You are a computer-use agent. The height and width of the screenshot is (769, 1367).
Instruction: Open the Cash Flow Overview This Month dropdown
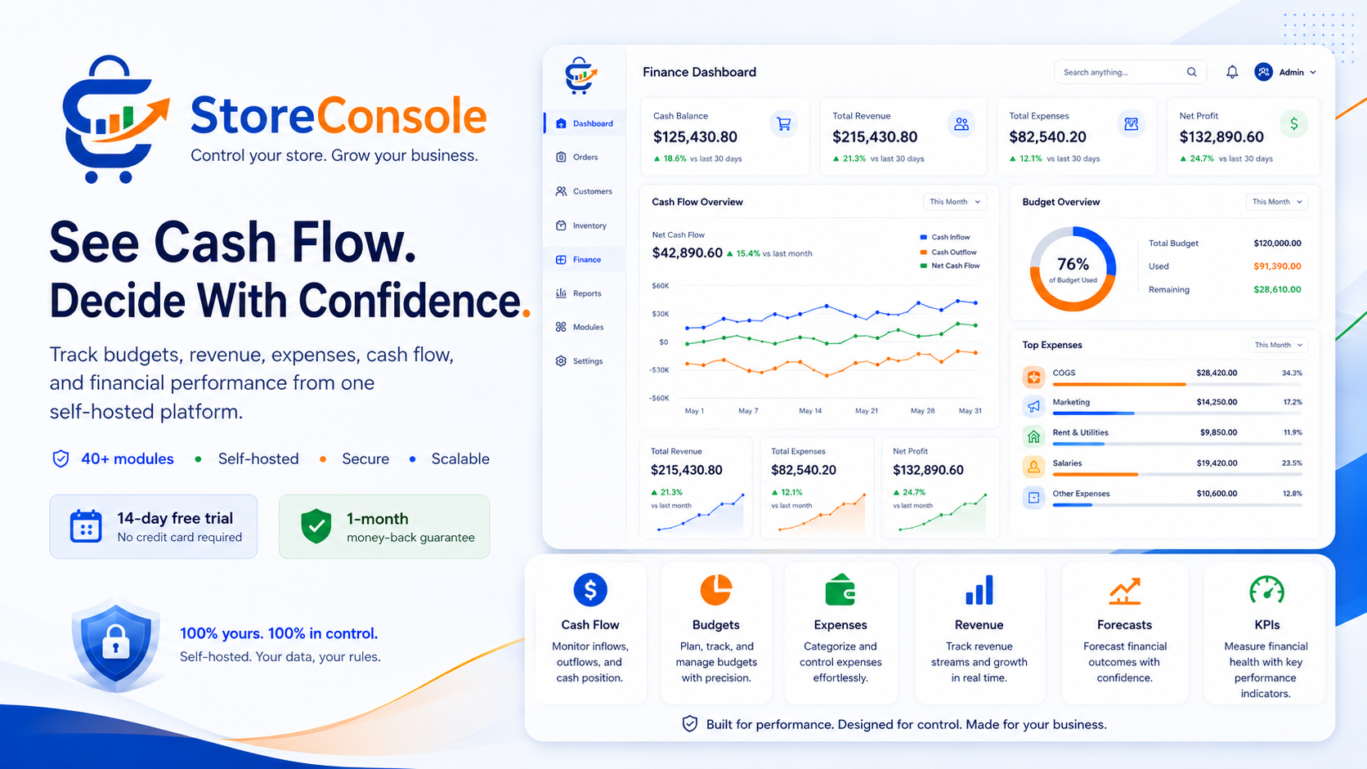coord(954,202)
